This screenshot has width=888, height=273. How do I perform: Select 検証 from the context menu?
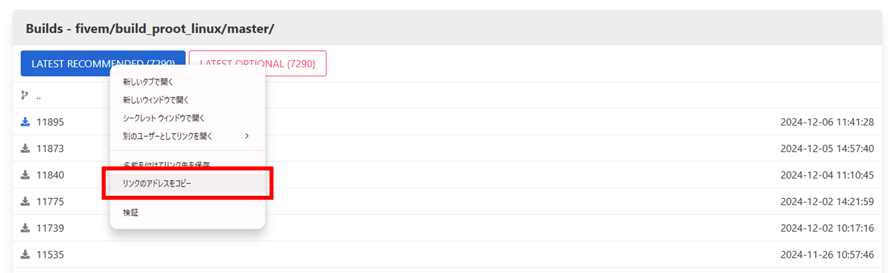click(131, 213)
